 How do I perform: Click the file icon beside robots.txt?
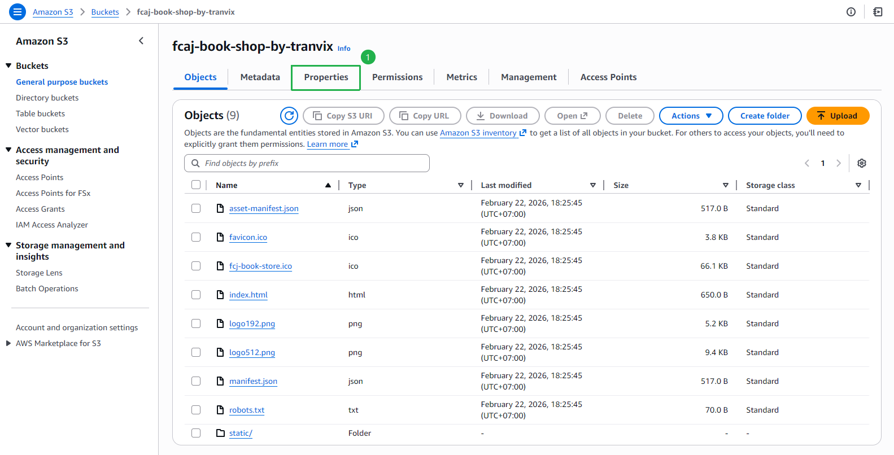point(220,410)
